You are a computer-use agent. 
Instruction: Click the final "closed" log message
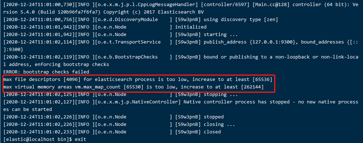click(212, 132)
